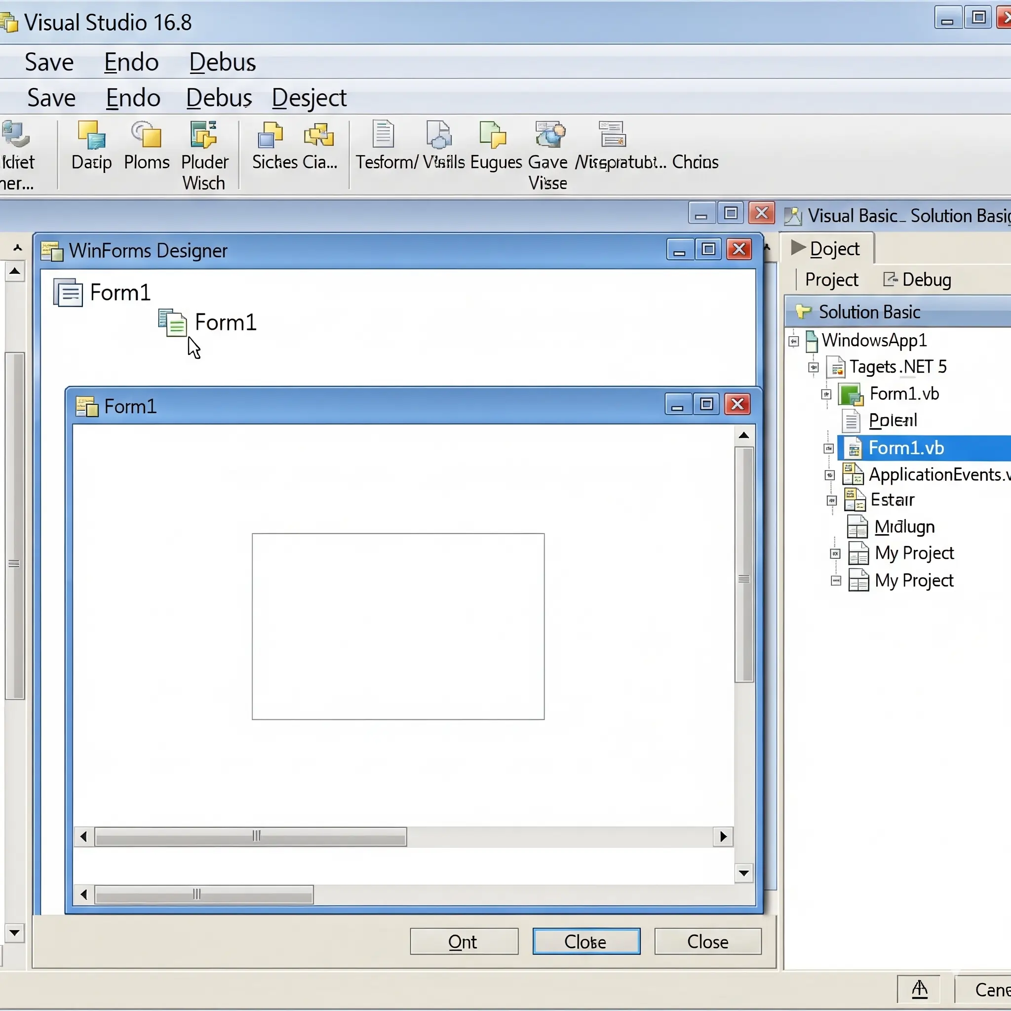1011x1011 pixels.
Task: Click the Ont button
Action: coord(464,941)
